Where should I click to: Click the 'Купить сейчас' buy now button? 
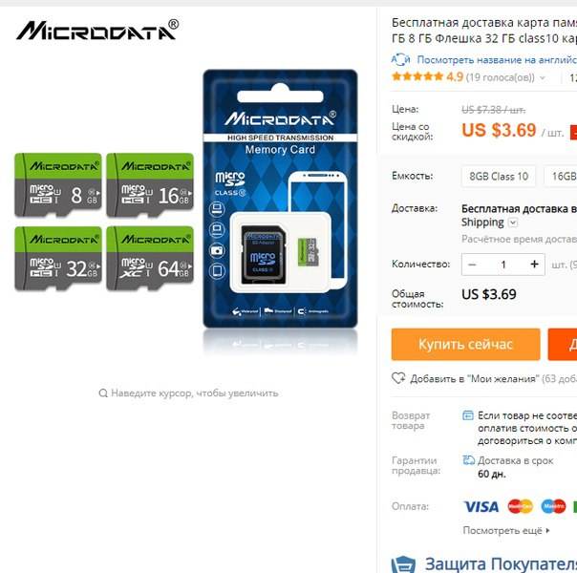pos(465,344)
